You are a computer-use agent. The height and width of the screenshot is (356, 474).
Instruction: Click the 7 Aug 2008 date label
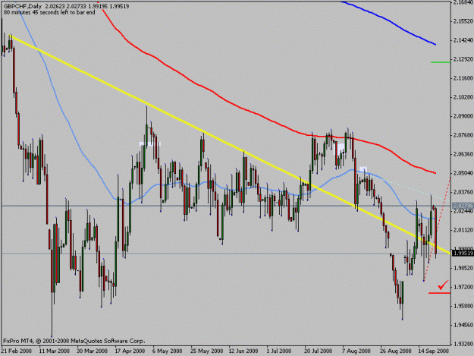(356, 351)
